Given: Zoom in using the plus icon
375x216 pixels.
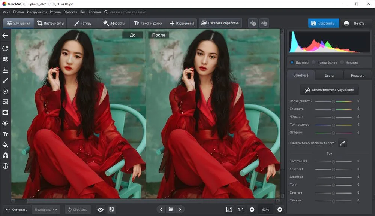Looking at the screenshot, I should tap(280, 209).
